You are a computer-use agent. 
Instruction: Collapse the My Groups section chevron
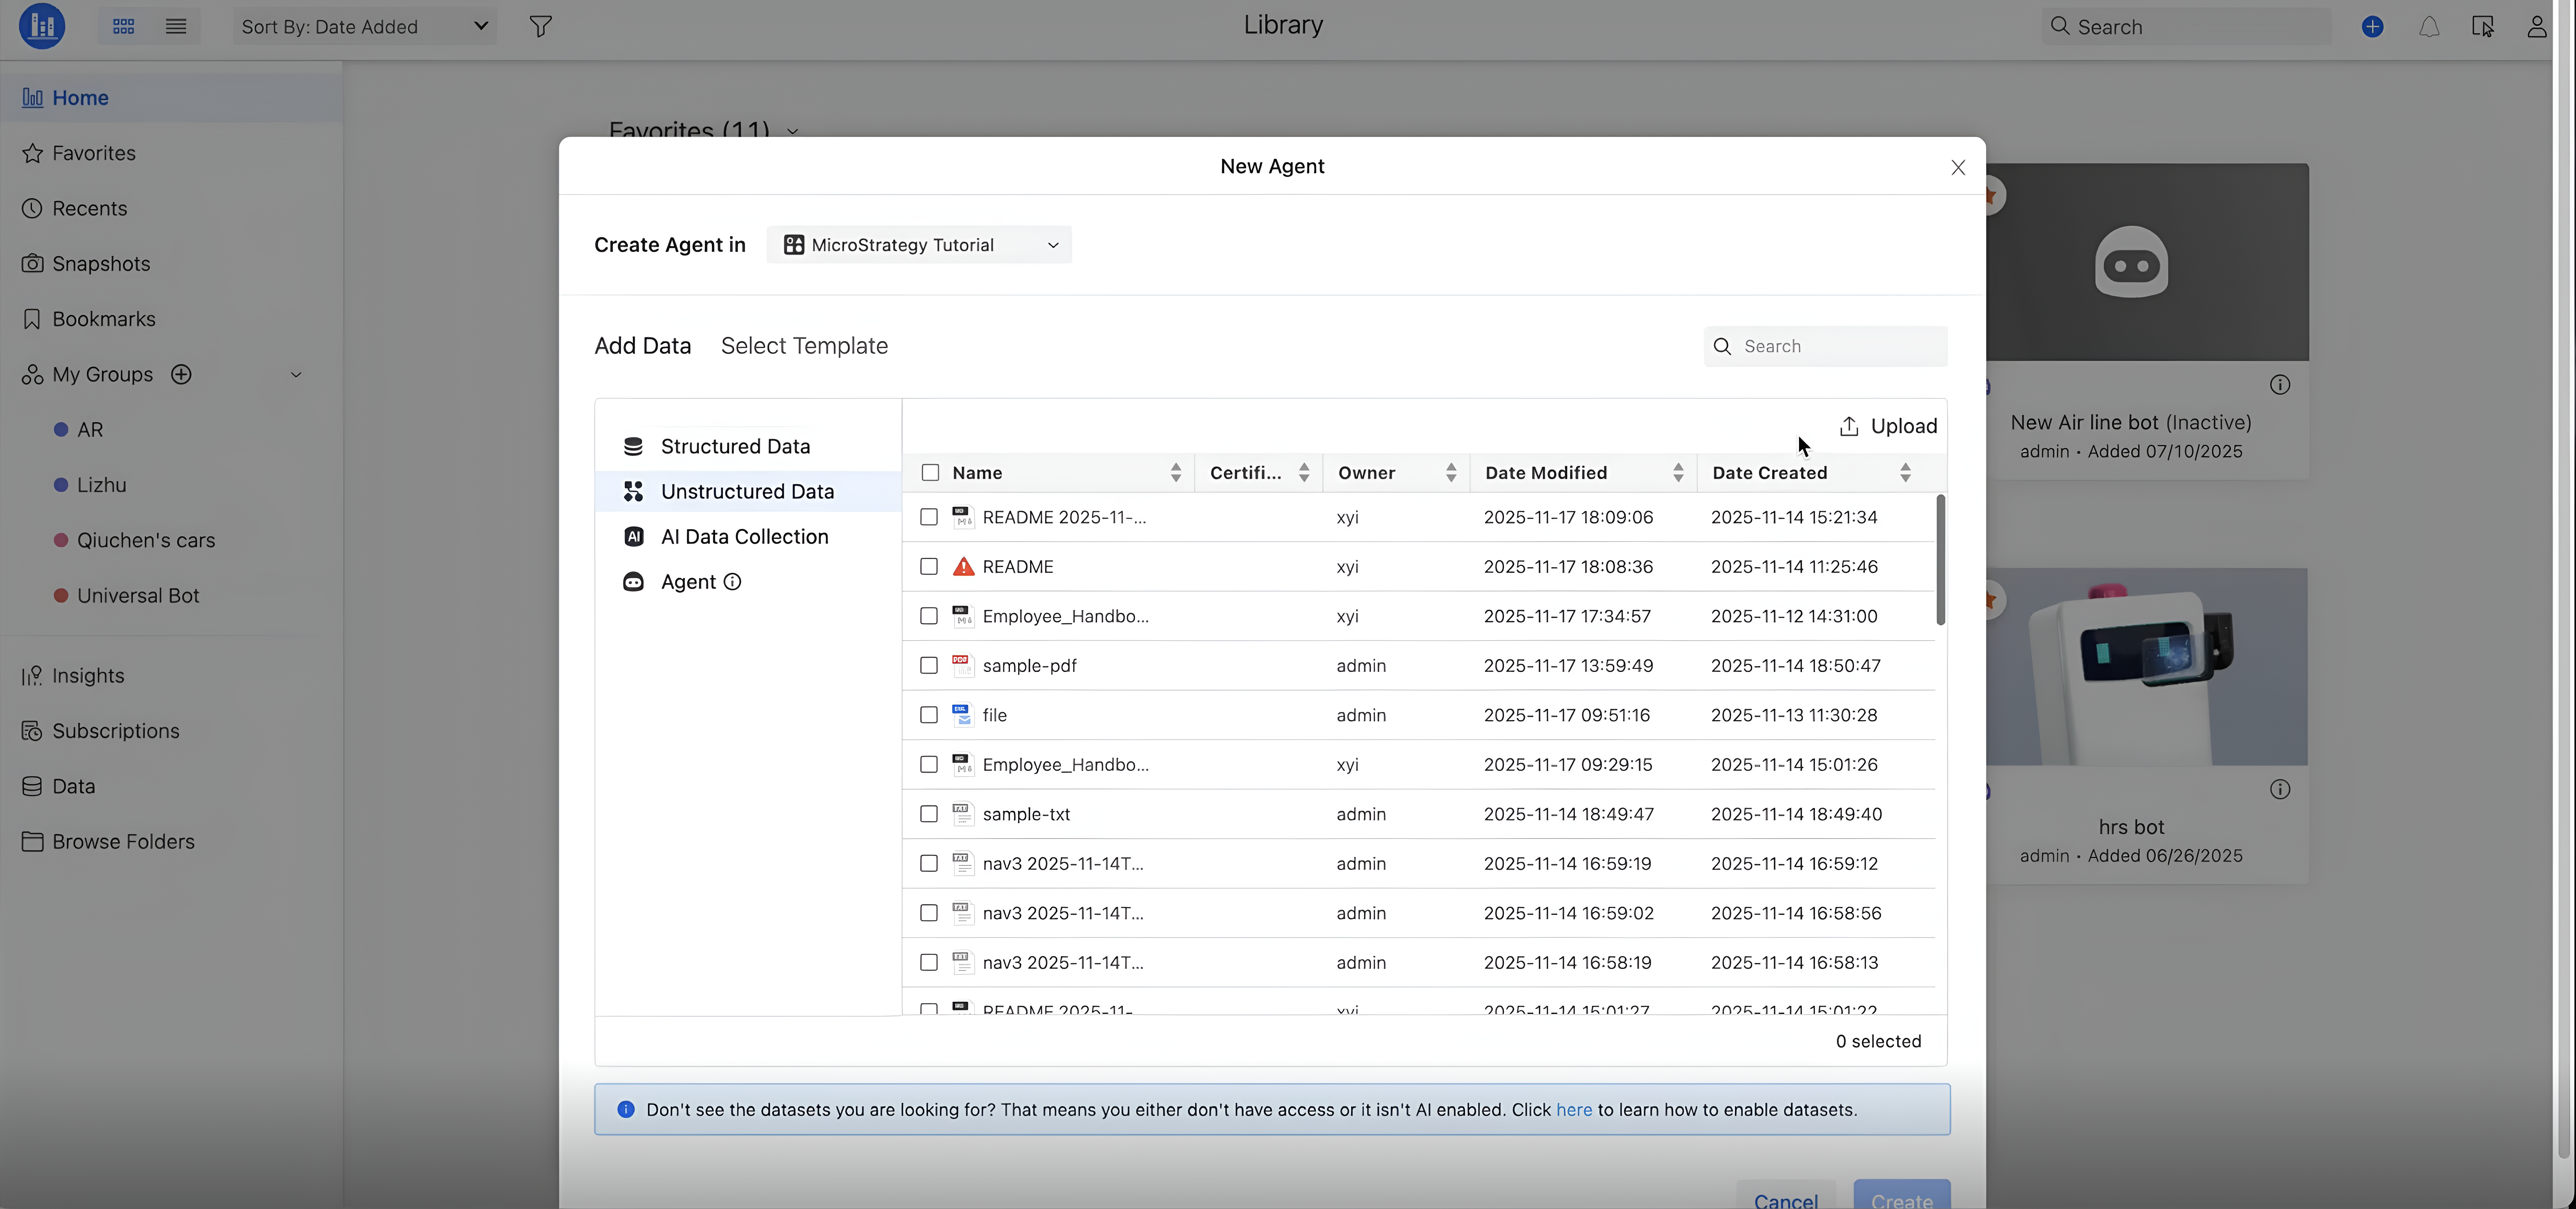tap(296, 375)
